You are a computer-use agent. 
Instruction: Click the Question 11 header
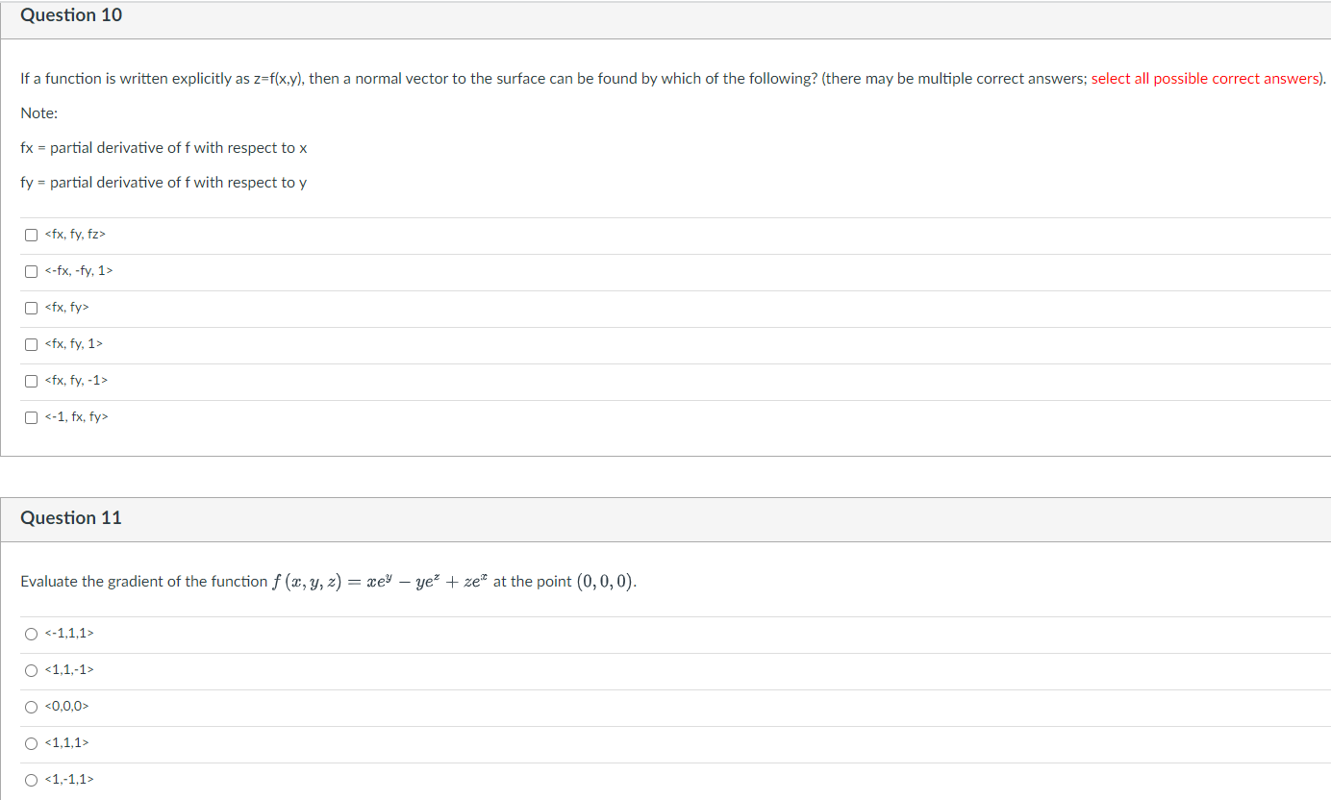[x=70, y=517]
